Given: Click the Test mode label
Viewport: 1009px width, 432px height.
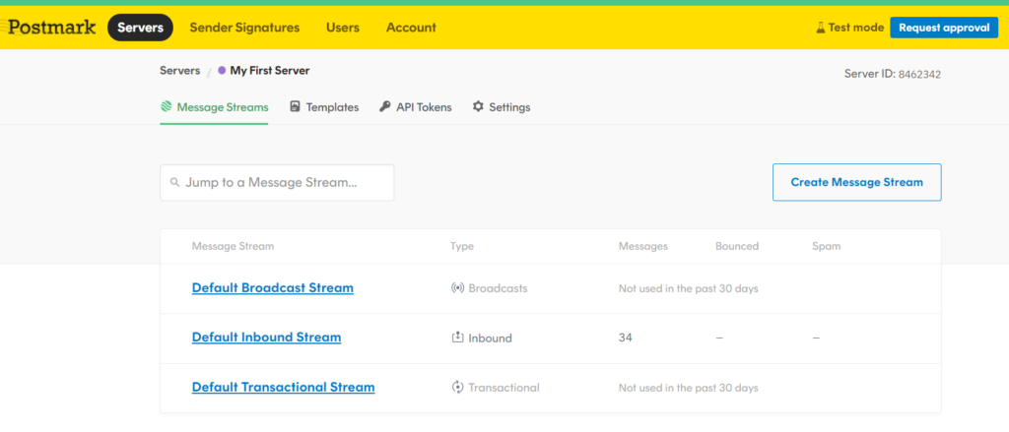Looking at the screenshot, I should point(856,28).
